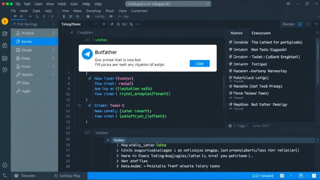Switch to the Names tab

(237, 33)
